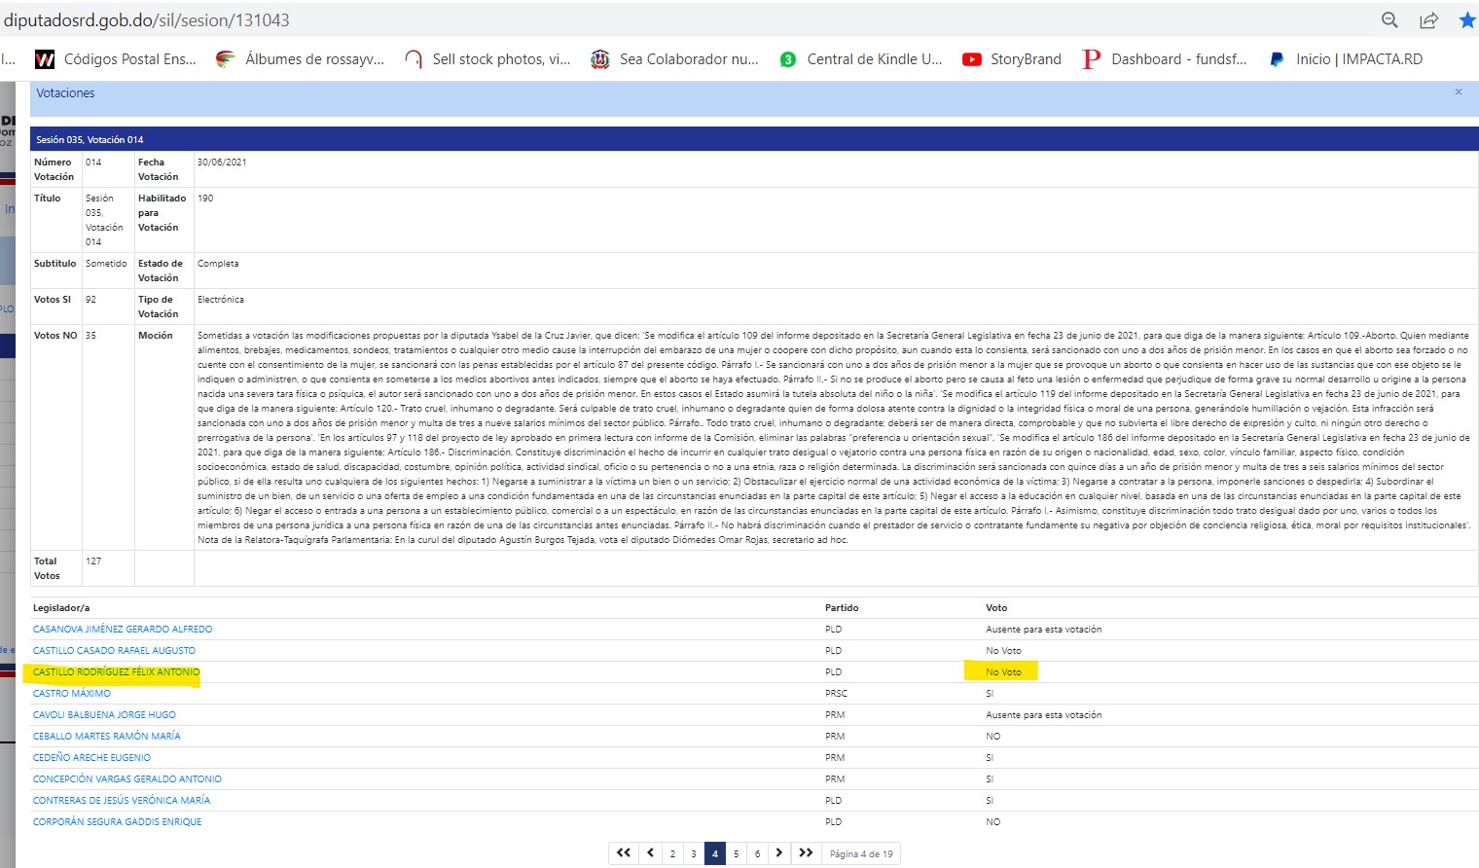
Task: Click the share page icon
Action: [1428, 20]
